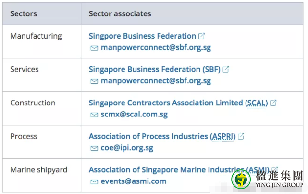Click external link icon beside Singapore Business Federation (SBF)
308x194 pixels.
coord(226,70)
